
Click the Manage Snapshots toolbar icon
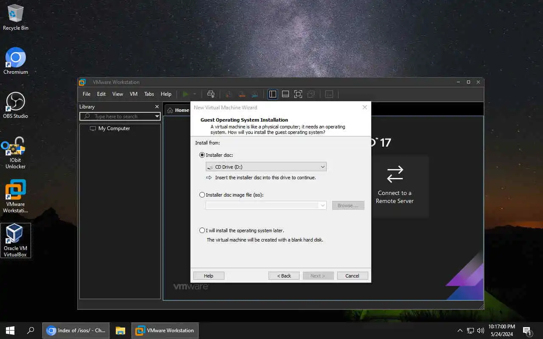click(x=255, y=94)
